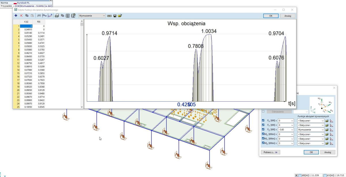Click the red X delete-row icon
This screenshot has height=177, width=346.
[21, 16]
